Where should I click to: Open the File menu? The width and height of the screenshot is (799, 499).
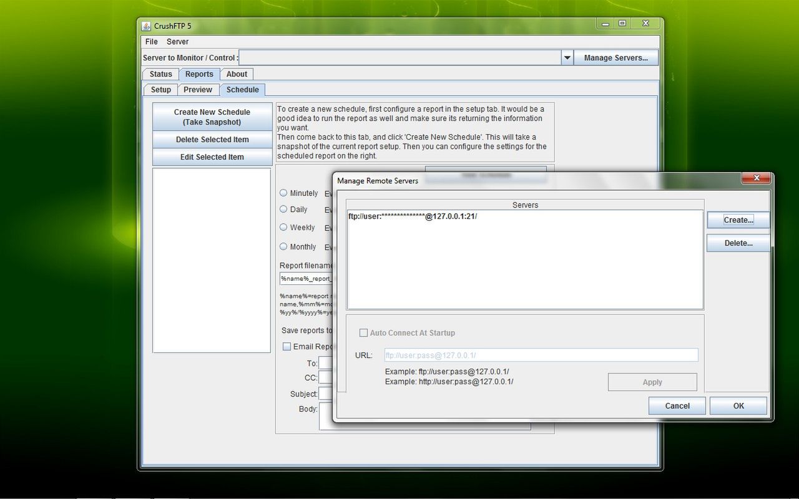click(x=152, y=42)
